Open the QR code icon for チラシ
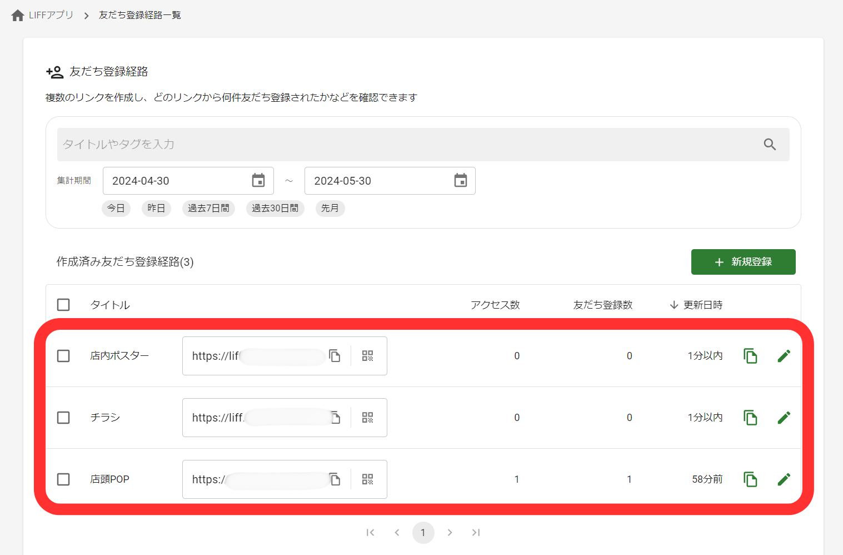Image resolution: width=843 pixels, height=555 pixels. point(367,417)
